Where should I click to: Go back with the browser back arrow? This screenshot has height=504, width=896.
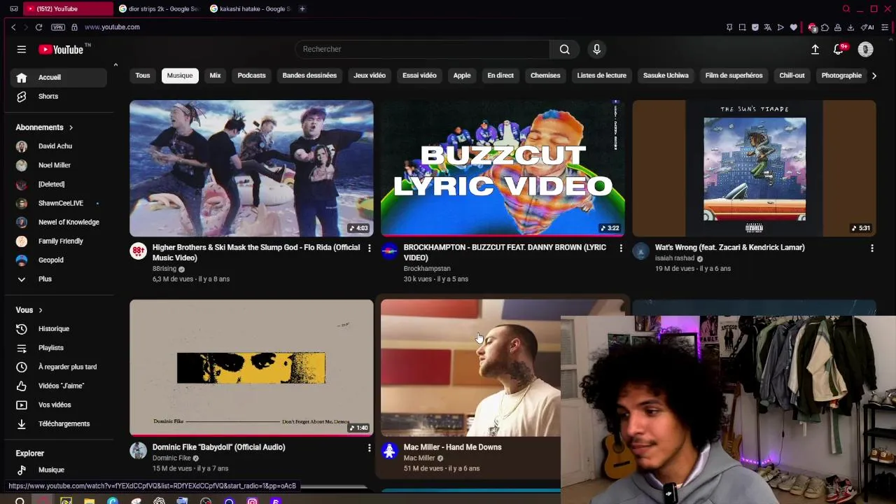click(13, 27)
